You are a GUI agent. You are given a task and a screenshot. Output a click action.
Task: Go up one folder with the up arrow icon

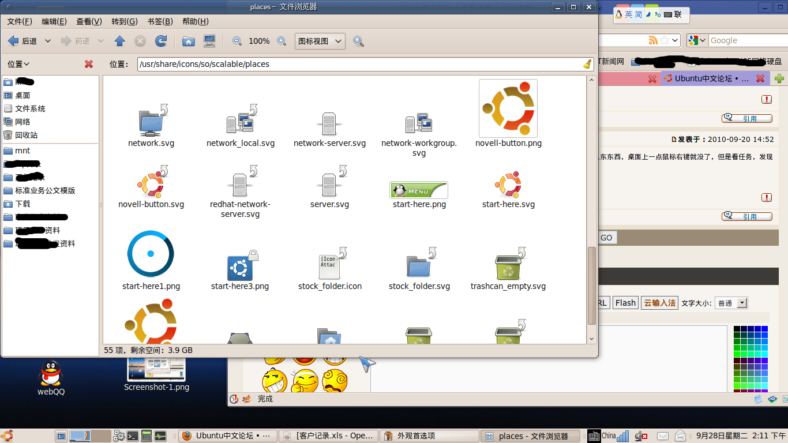[x=119, y=41]
